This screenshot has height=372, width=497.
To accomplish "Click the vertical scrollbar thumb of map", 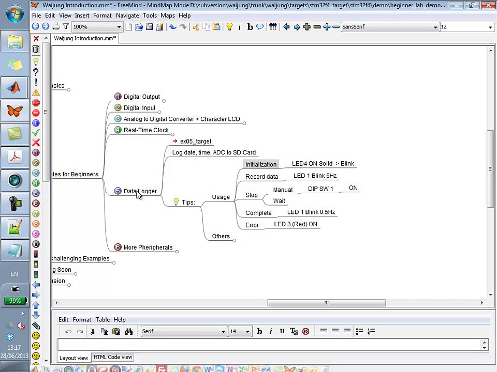I will [490, 169].
